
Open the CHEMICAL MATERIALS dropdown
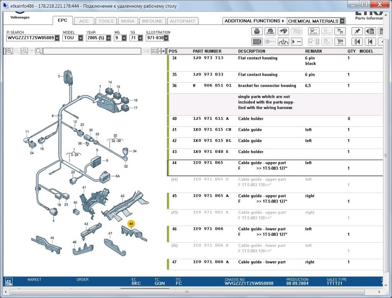pos(342,21)
